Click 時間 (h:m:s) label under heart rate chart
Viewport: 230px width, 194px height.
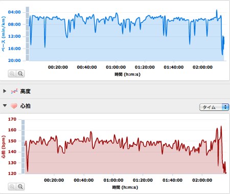click(125, 187)
